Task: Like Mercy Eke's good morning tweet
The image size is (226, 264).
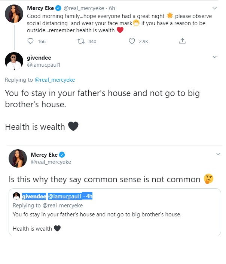Action: pos(132,41)
